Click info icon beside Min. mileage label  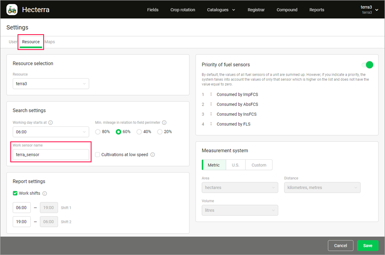(x=164, y=123)
